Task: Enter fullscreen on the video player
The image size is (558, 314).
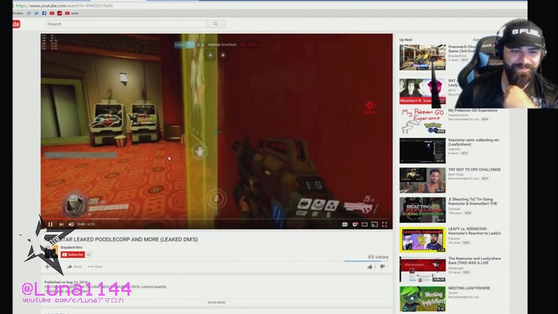Action: tap(384, 225)
